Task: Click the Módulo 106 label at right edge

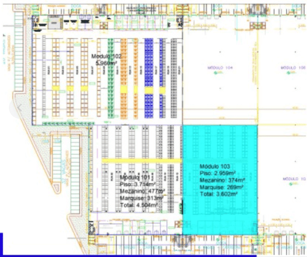Action: click(294, 68)
